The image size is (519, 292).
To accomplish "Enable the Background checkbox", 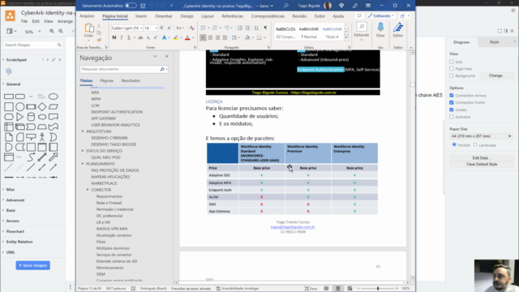I will (x=452, y=75).
